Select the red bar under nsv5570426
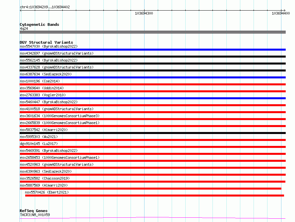This screenshot has height=222, width=295. click(154, 196)
